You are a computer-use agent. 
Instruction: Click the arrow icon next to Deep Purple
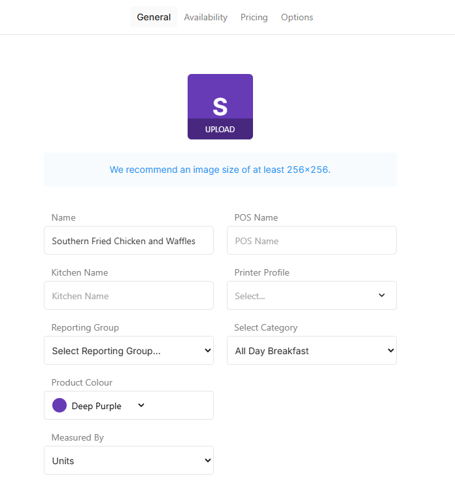[141, 406]
